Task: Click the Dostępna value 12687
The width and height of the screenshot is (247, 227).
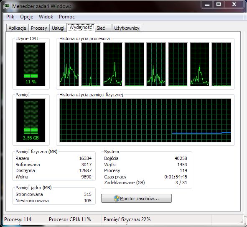Action: pyautogui.click(x=85, y=170)
